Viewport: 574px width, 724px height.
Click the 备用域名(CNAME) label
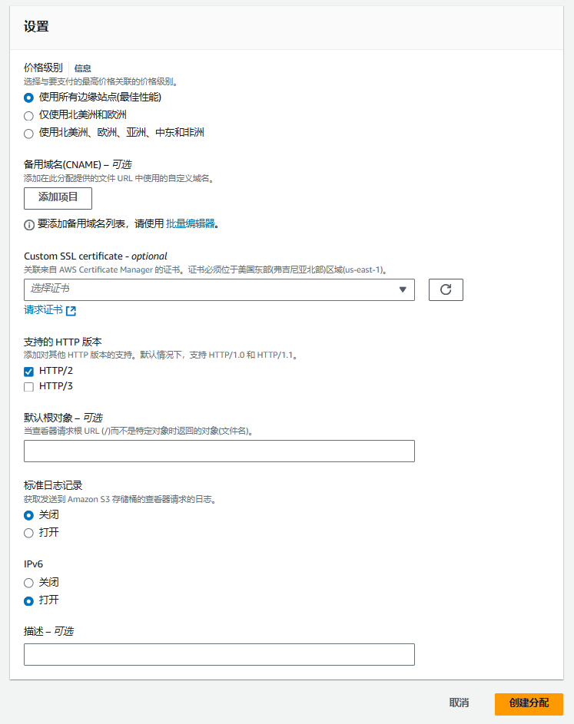(x=78, y=164)
